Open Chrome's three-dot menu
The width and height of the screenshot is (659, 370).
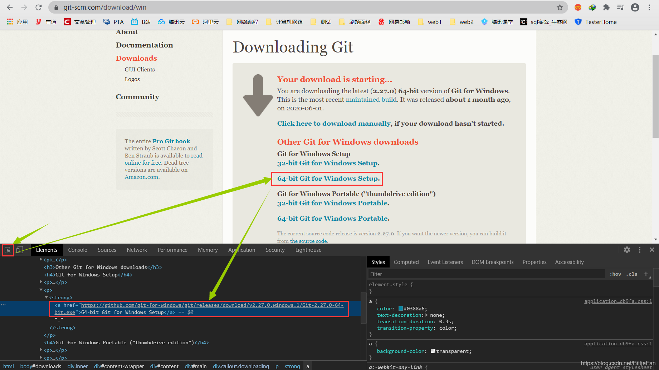pos(649,7)
